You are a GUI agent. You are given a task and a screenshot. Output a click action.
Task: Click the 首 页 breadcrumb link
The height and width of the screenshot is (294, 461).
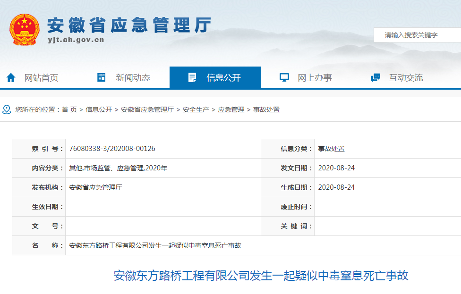pyautogui.click(x=69, y=109)
